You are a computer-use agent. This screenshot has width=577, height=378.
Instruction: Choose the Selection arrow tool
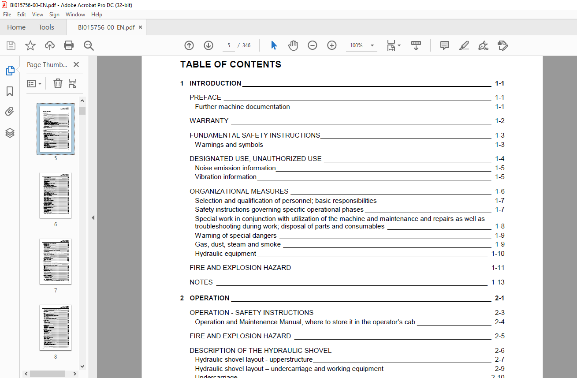[274, 45]
